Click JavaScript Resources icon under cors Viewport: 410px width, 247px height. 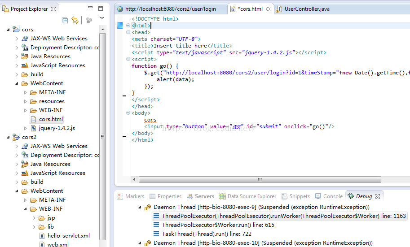pyautogui.click(x=25, y=65)
